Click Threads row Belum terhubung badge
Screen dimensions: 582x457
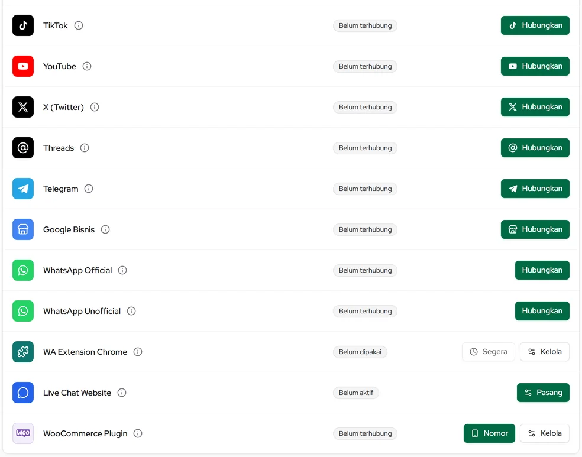click(x=366, y=148)
